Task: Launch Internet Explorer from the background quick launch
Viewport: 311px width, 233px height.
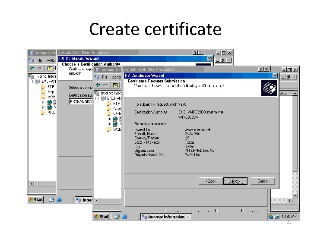Action: coord(59,200)
